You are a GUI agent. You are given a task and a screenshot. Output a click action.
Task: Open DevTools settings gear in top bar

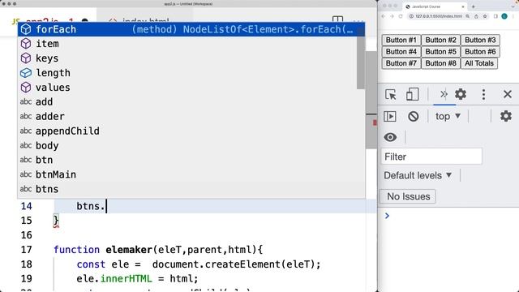(x=461, y=95)
